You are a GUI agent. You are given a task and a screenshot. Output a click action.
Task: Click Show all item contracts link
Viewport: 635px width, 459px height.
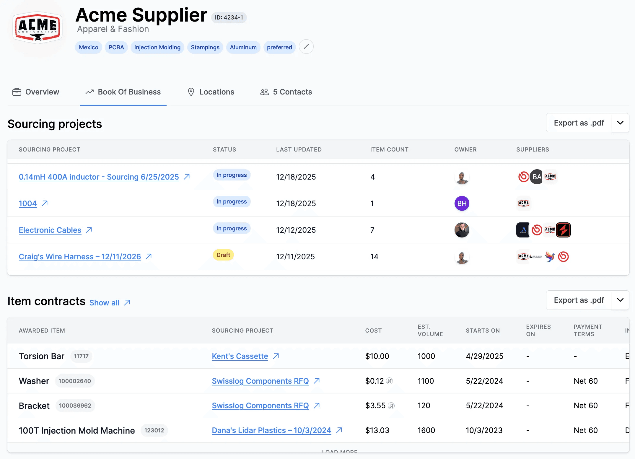click(x=104, y=303)
